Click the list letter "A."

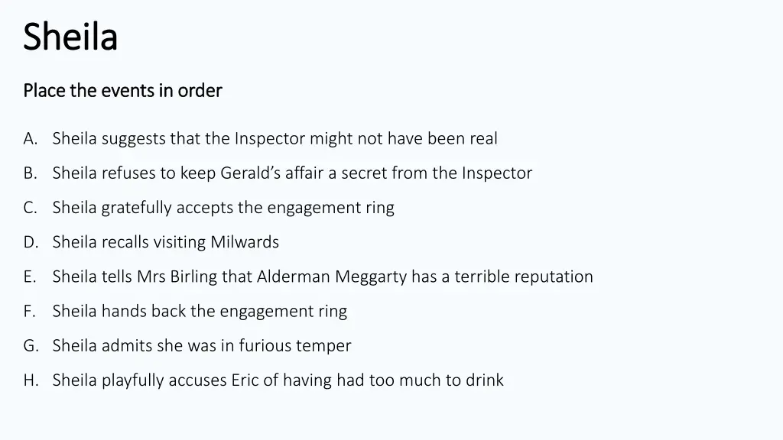click(31, 139)
